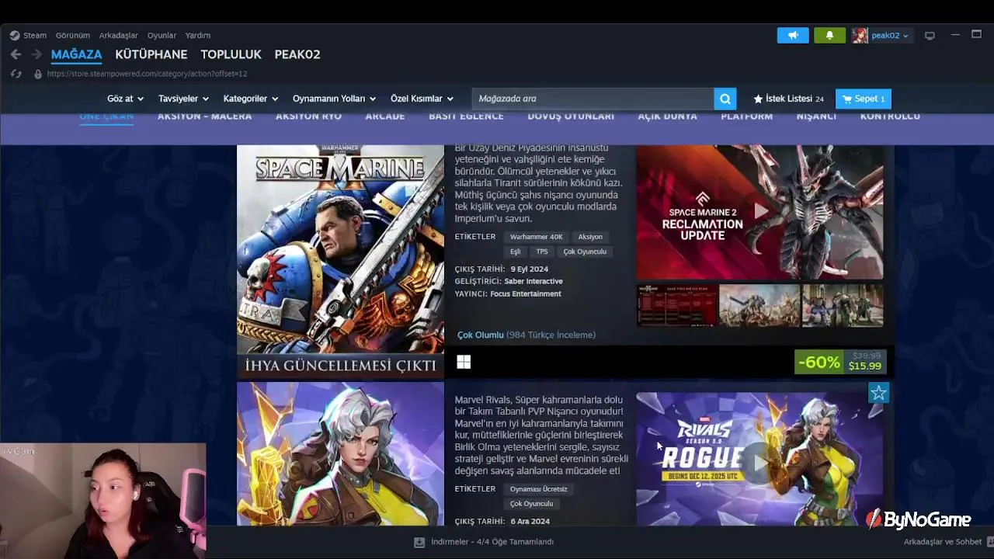Click the star badge on Marvel Rivals trailer
Image resolution: width=994 pixels, height=559 pixels.
878,393
